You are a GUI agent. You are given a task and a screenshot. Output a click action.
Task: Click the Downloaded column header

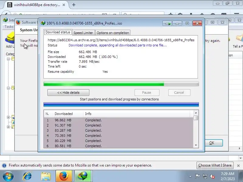coord(68,114)
